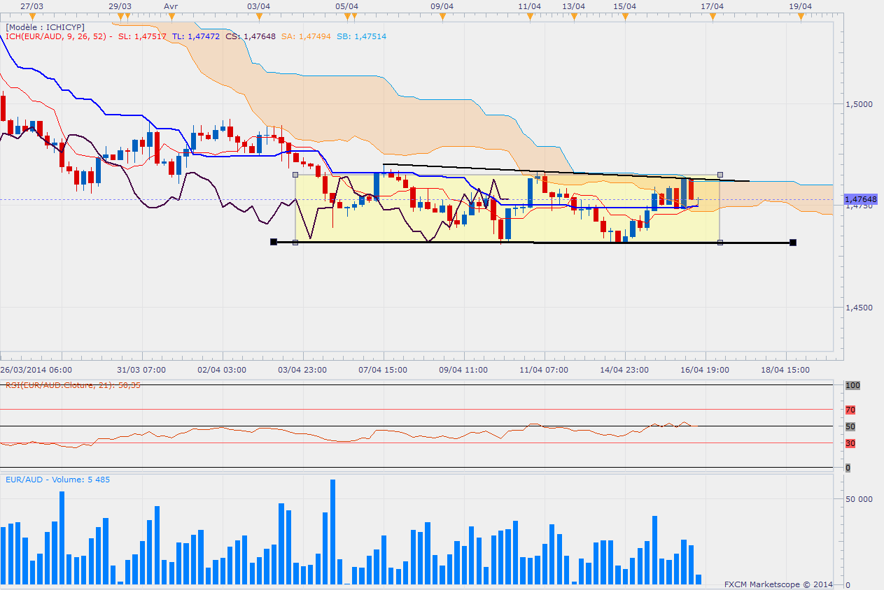Select the ICH(EUR/AUD, 9, 26, 52) indicator label

[x=56, y=36]
